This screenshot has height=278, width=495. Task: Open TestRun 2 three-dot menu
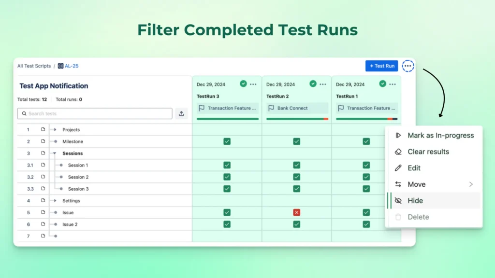[322, 84]
